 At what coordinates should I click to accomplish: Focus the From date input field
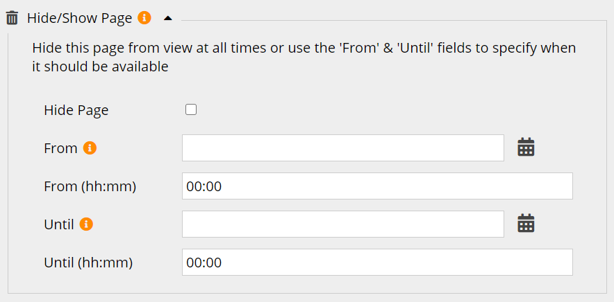pyautogui.click(x=342, y=148)
